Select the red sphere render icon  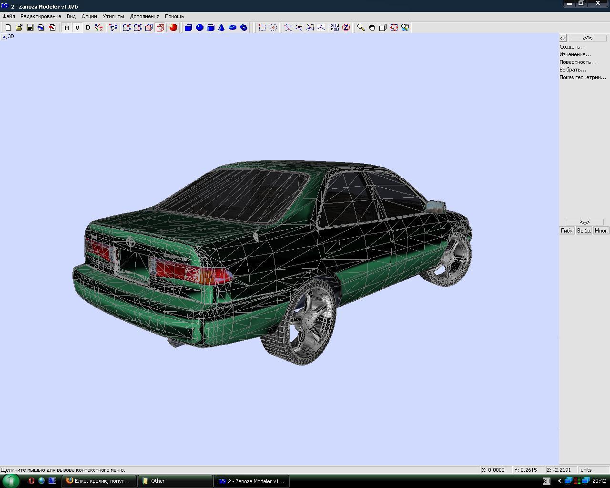[x=173, y=28]
